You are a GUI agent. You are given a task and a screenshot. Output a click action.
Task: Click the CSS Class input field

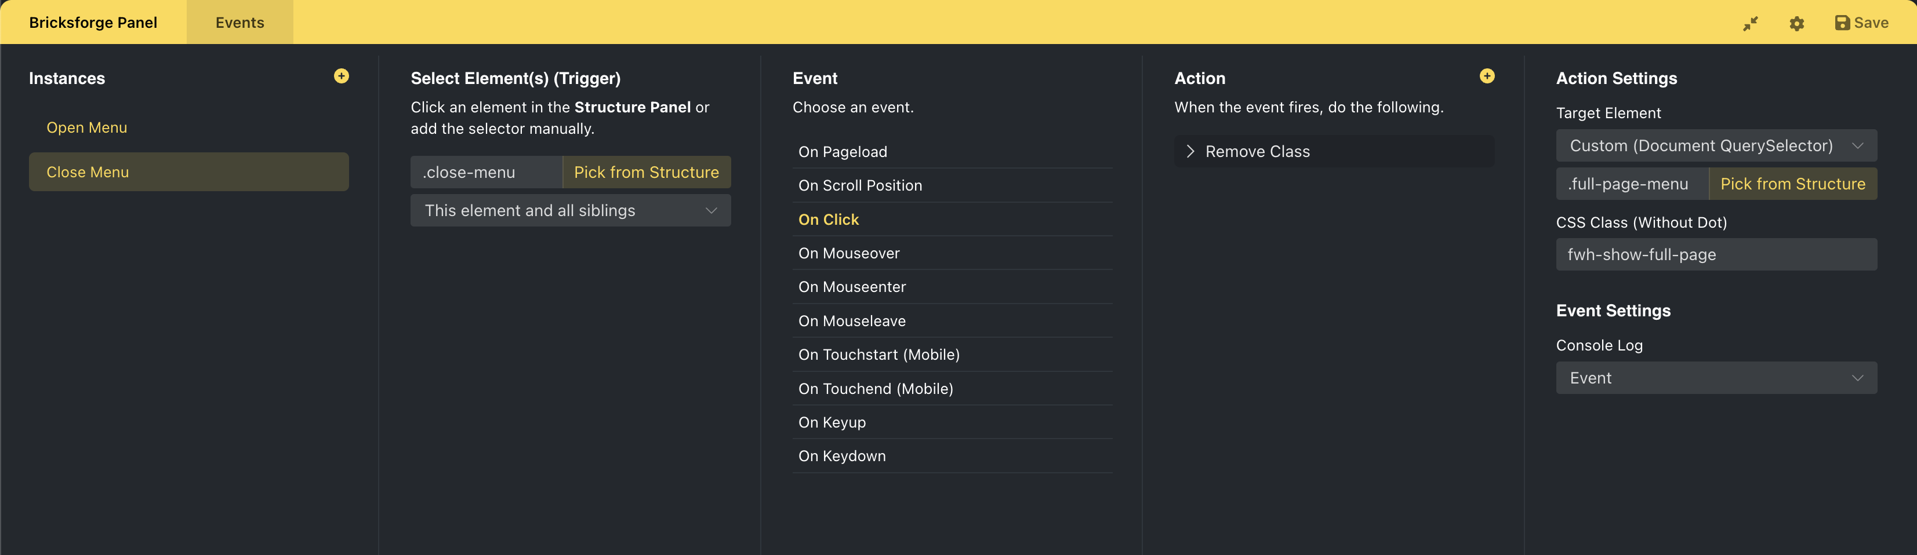[x=1715, y=254]
